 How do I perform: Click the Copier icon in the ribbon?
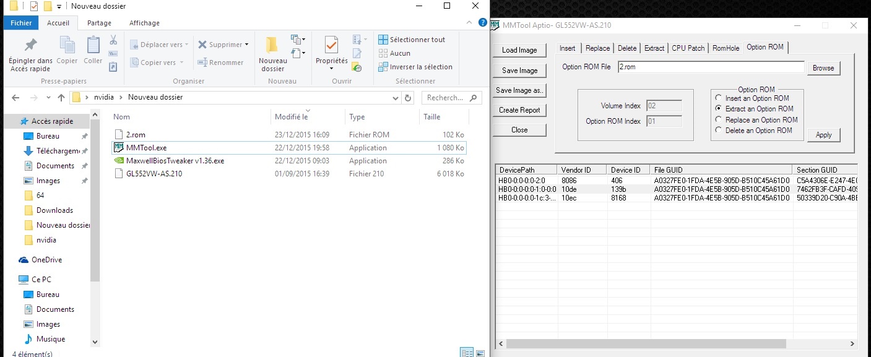67,45
